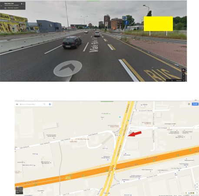
Task: Click the blue directions icon
Action: pyautogui.click(x=50, y=104)
